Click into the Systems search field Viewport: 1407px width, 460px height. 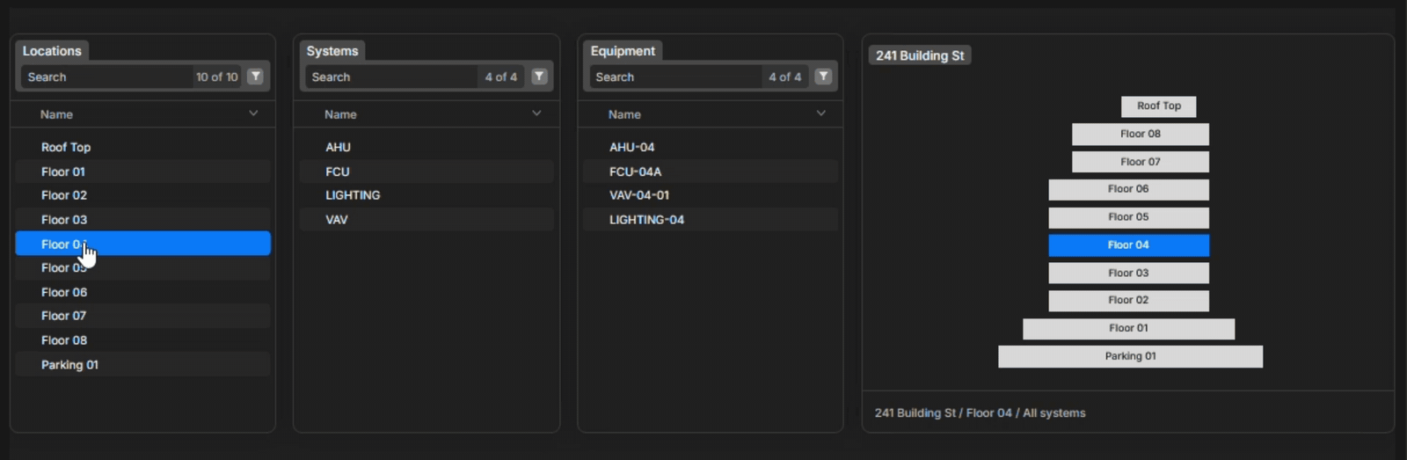391,77
